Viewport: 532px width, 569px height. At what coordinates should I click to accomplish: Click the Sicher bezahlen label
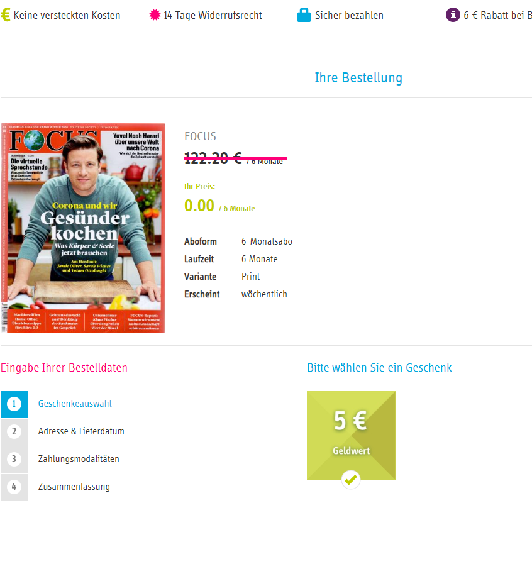pyautogui.click(x=349, y=15)
